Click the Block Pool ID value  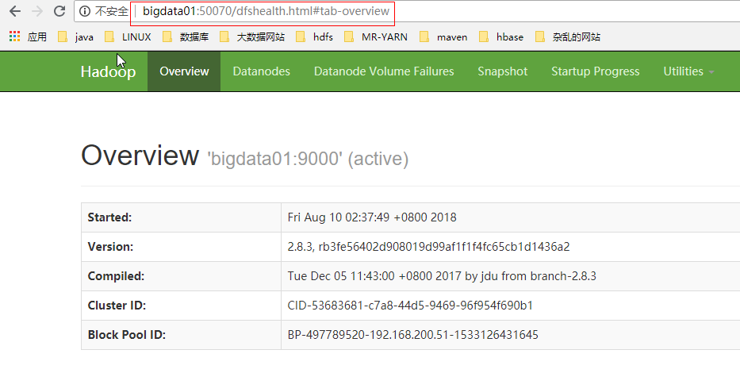[413, 335]
